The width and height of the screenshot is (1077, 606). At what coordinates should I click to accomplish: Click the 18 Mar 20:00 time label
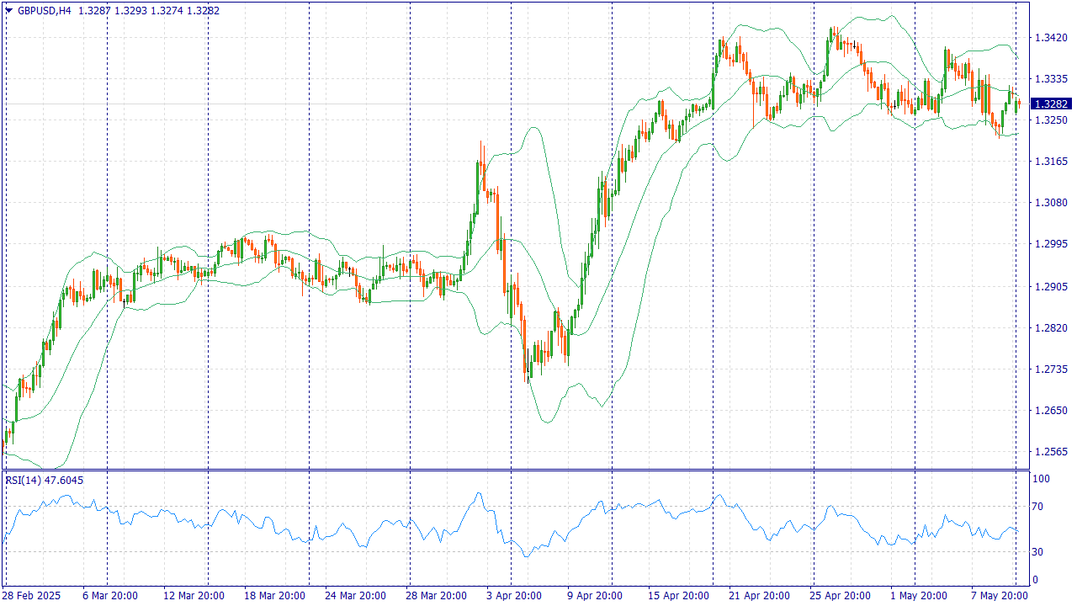(x=275, y=595)
